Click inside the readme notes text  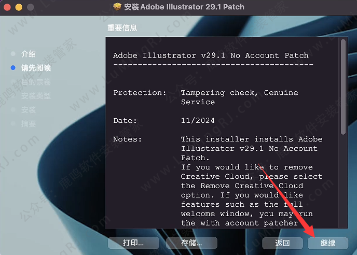pos(249,176)
